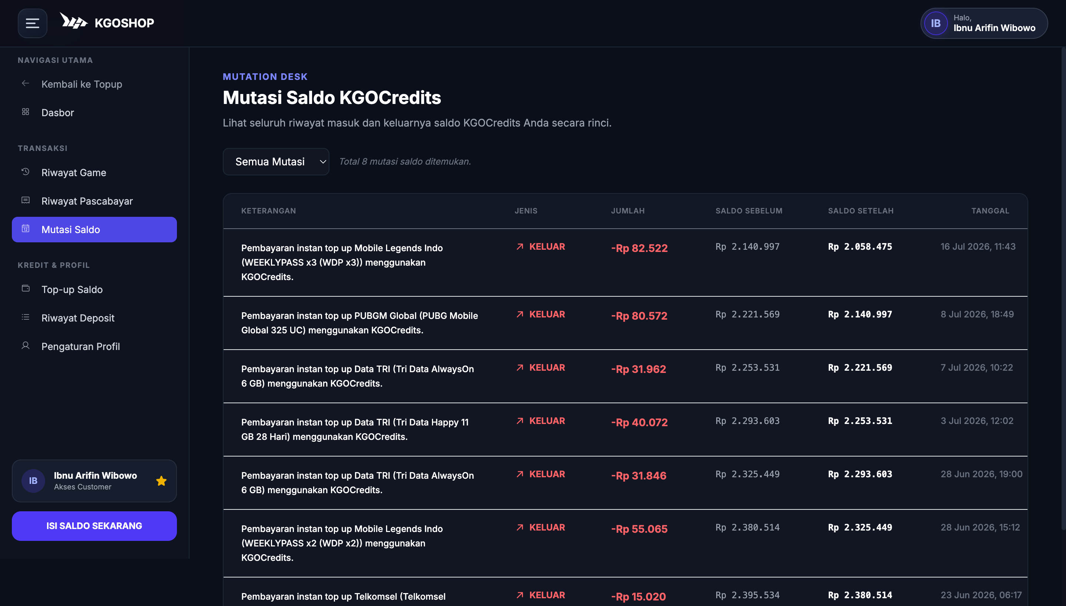Viewport: 1066px width, 606px height.
Task: Click saldo setelah Rp 2.380.514
Action: pyautogui.click(x=860, y=596)
